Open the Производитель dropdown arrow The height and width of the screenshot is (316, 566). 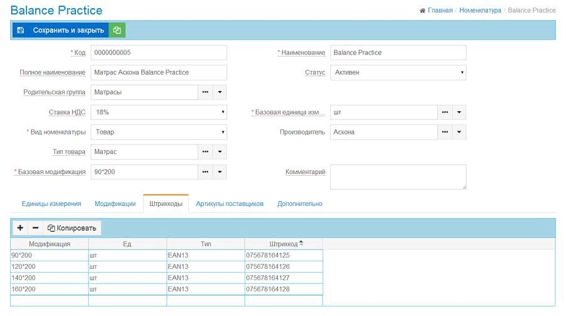[459, 133]
